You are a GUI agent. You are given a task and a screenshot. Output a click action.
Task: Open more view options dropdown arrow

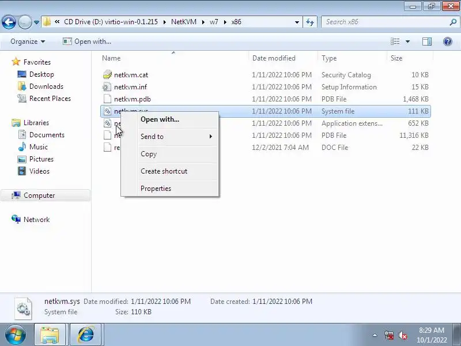pos(407,42)
